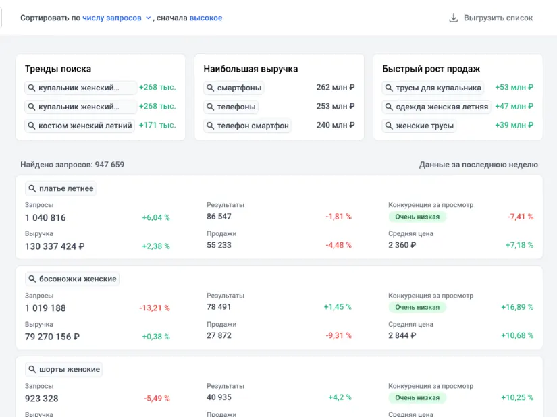557x417 pixels.
Task: Click the 2 360 ₽ average price
Action: (x=402, y=245)
